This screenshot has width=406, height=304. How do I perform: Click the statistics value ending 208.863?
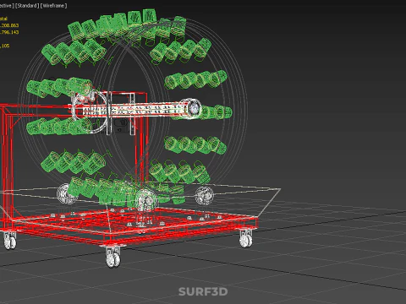9,25
